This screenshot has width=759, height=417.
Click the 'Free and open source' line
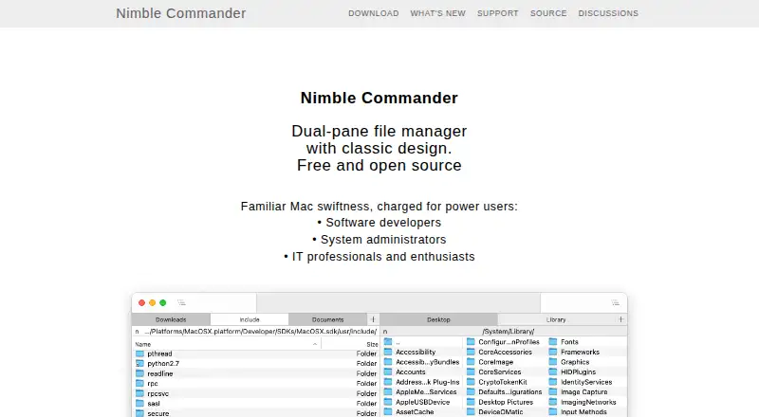coord(379,165)
